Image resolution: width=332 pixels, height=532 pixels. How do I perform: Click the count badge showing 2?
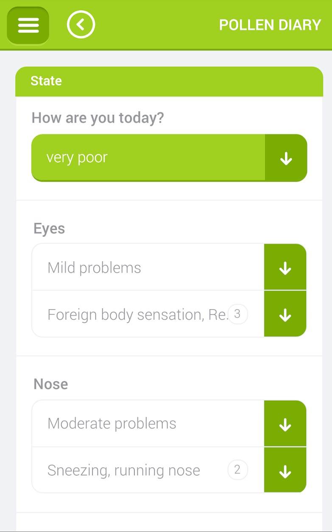point(237,470)
